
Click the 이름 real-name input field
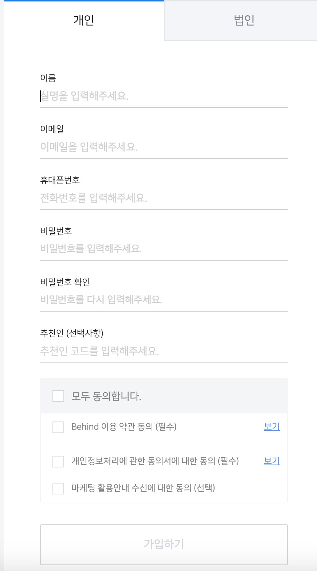click(x=164, y=96)
